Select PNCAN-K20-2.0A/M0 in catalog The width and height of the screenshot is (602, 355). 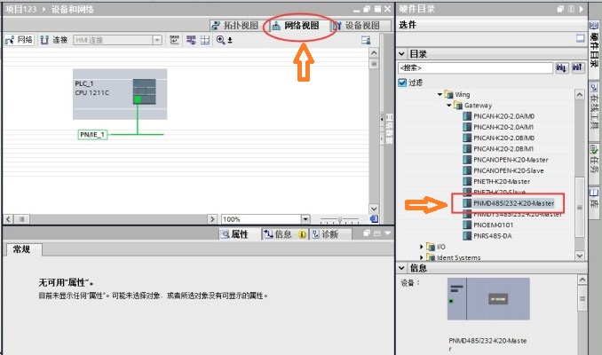(x=503, y=116)
